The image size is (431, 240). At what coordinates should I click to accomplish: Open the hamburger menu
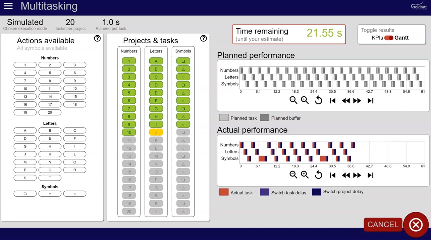tap(8, 6)
